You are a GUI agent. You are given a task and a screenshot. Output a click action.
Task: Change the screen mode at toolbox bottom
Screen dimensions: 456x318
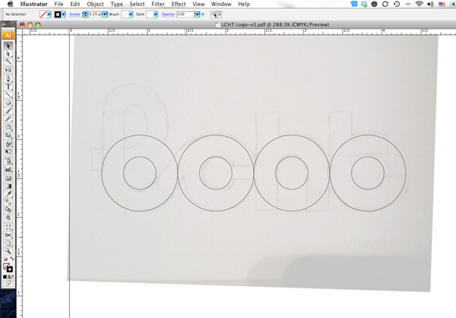pos(8,283)
